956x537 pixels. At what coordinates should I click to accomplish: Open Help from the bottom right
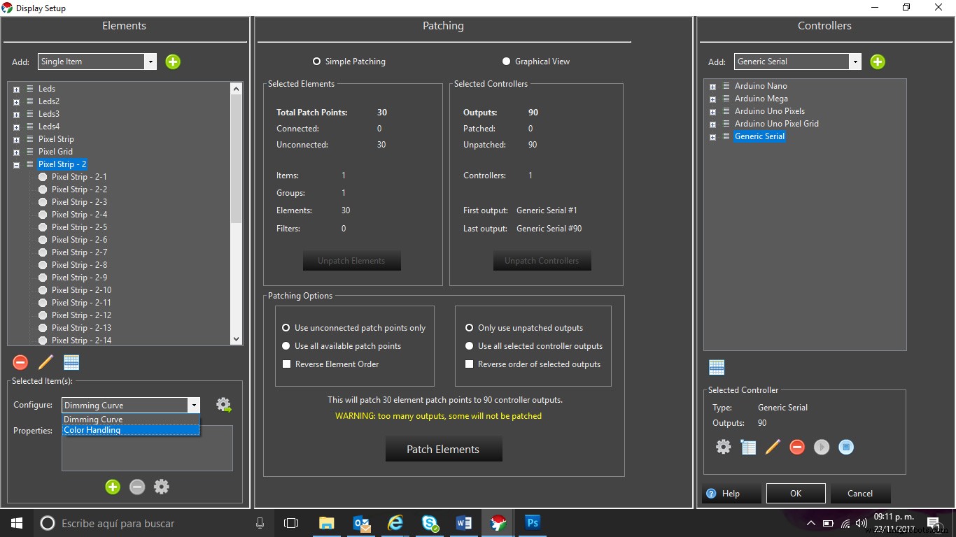click(730, 493)
